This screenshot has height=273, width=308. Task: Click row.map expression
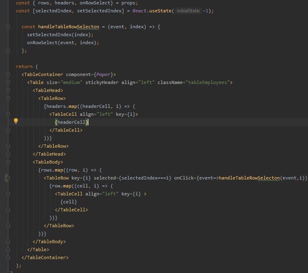[x=62, y=186]
